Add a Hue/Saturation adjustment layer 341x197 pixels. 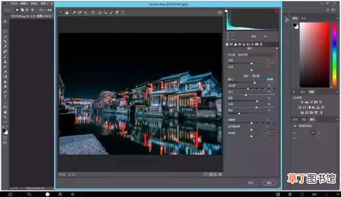[299, 108]
